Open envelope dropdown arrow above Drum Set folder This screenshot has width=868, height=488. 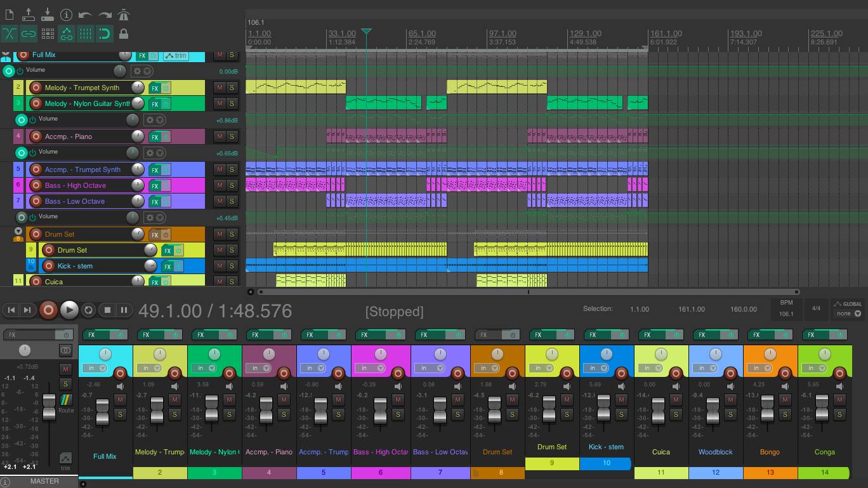tap(160, 218)
